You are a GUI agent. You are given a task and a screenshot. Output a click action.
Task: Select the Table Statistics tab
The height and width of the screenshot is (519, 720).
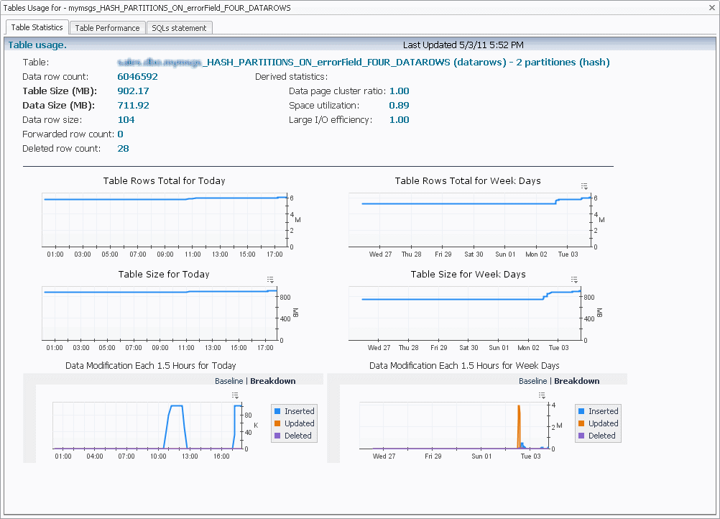point(37,27)
